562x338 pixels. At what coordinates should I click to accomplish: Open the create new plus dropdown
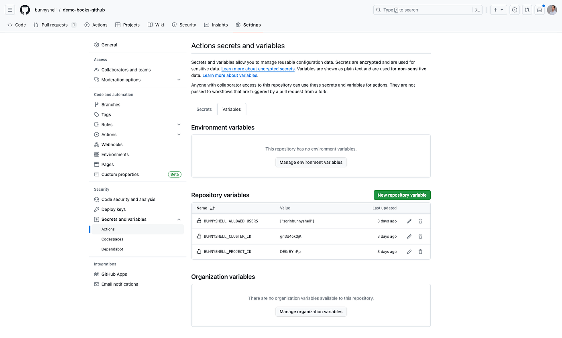[499, 10]
